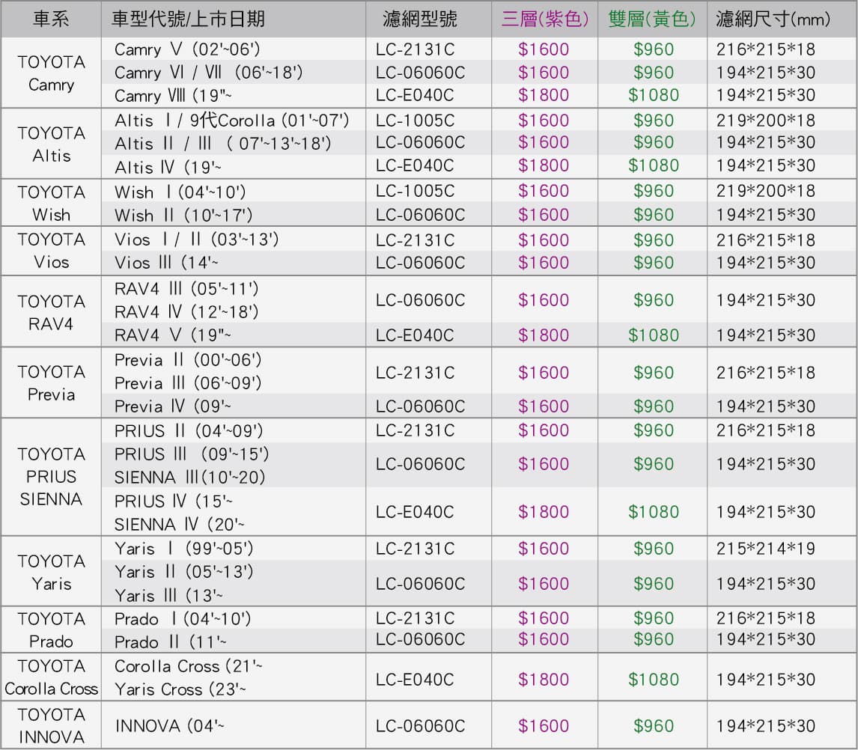Select the Altis I / 9代Corolla entry
The height and width of the screenshot is (750, 858).
(x=231, y=121)
